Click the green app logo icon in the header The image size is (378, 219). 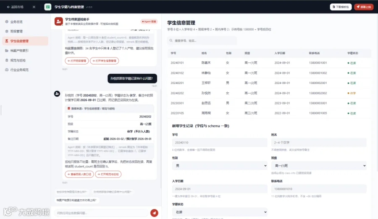point(48,7)
